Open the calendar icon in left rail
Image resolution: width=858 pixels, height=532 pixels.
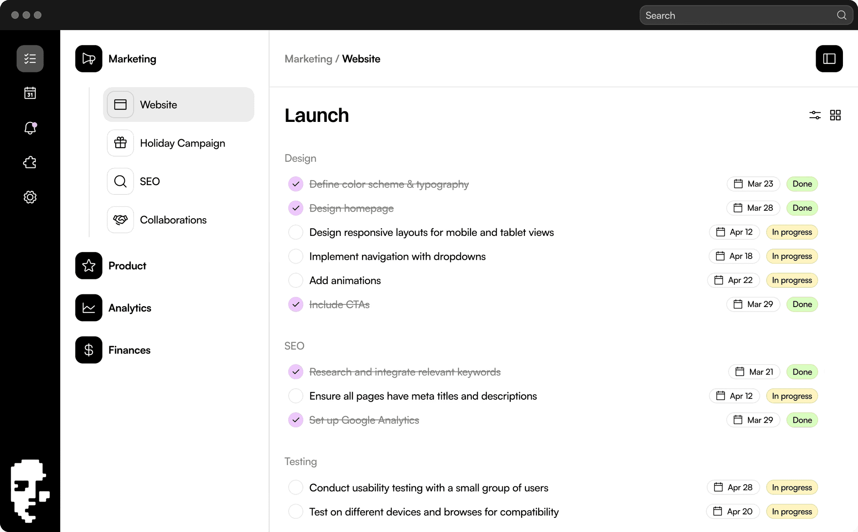click(30, 93)
